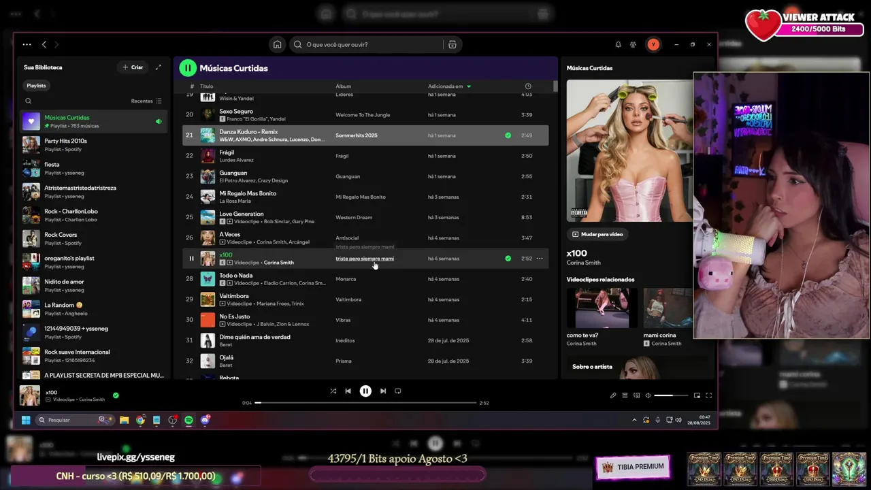Open the Nidito de amor playlist

93,286
